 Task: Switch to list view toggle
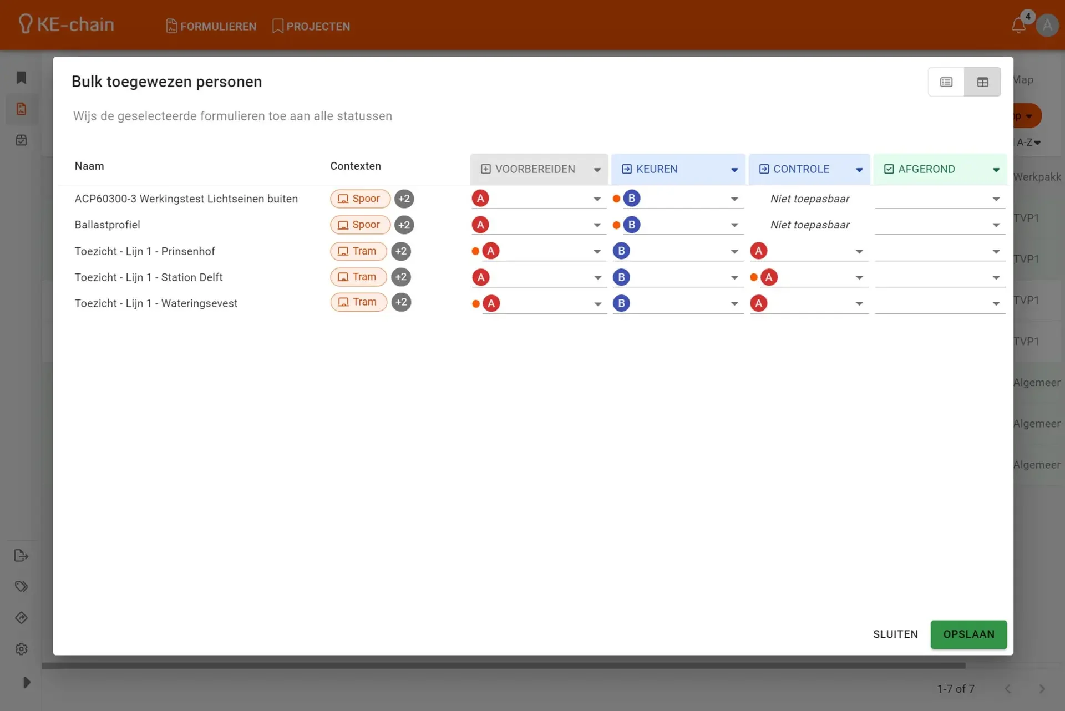(x=946, y=82)
